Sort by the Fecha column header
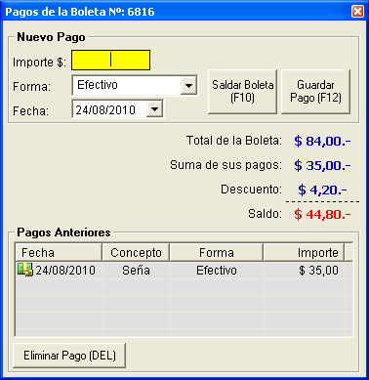369x380 pixels. click(59, 252)
